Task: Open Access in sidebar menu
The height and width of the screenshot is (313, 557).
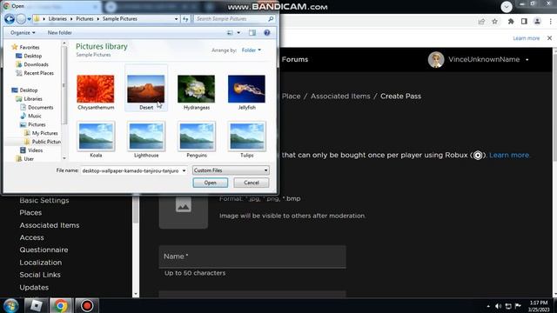Action: point(31,237)
